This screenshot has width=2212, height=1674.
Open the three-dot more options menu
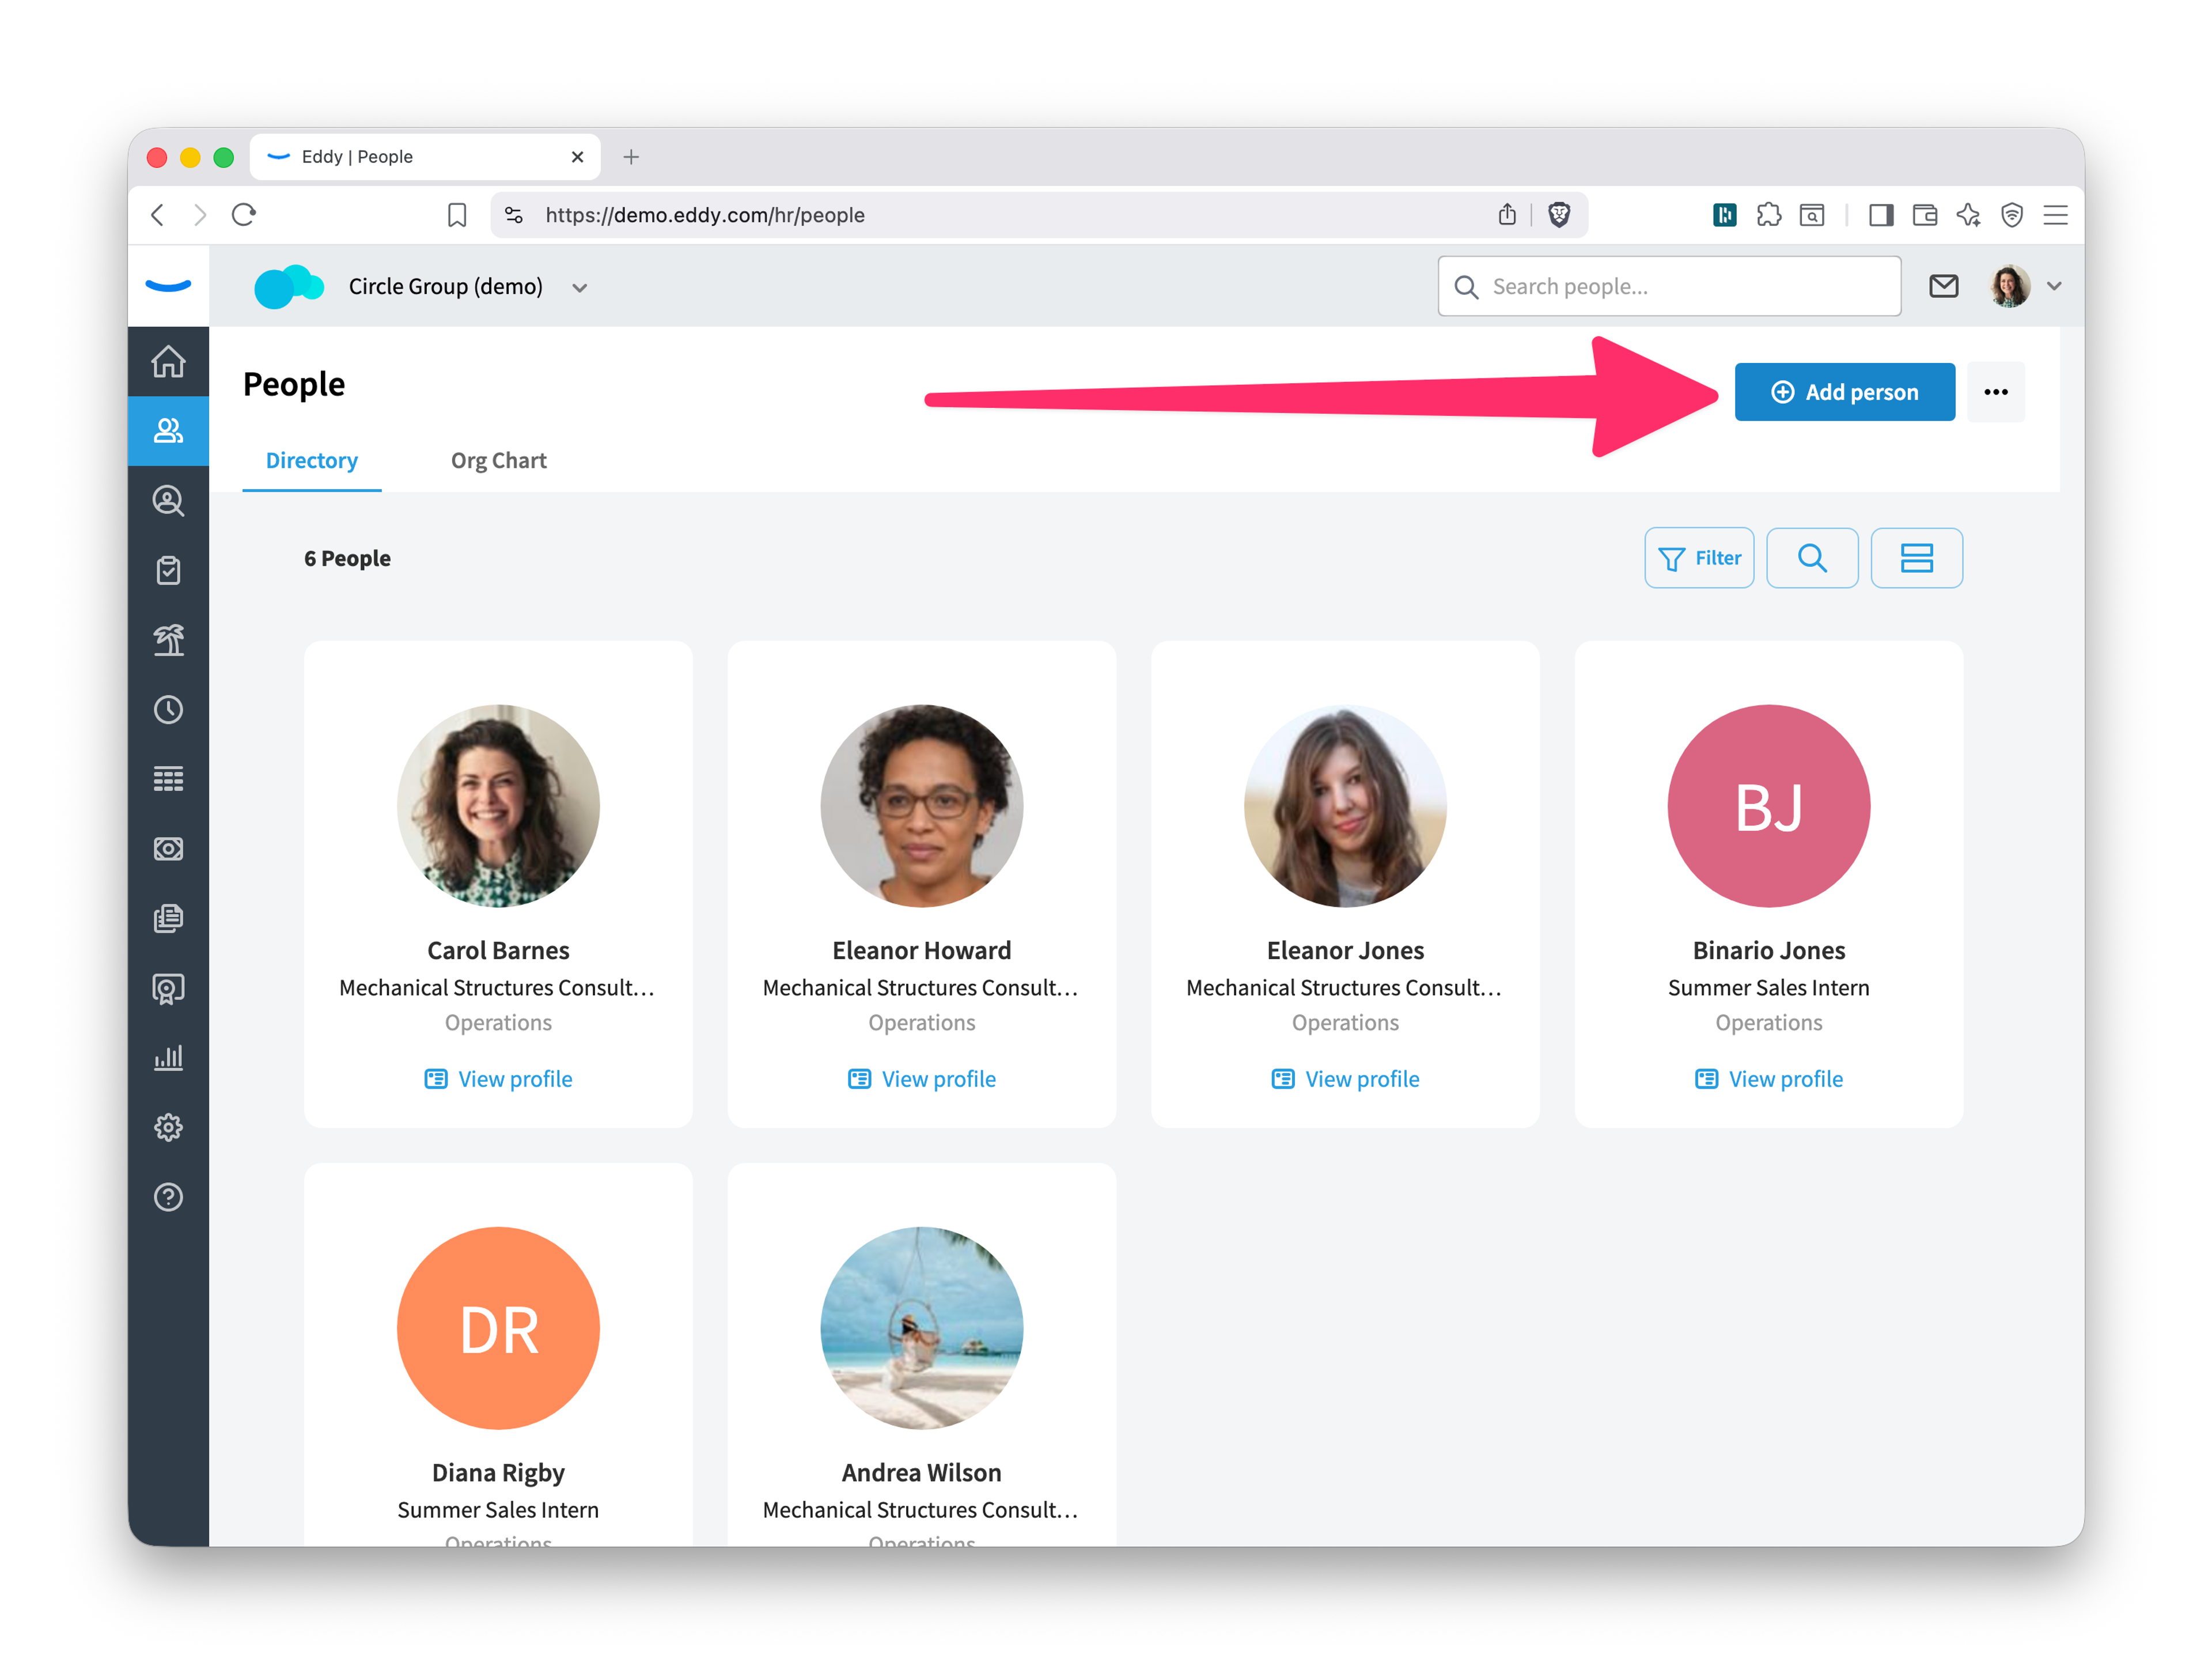click(1996, 392)
